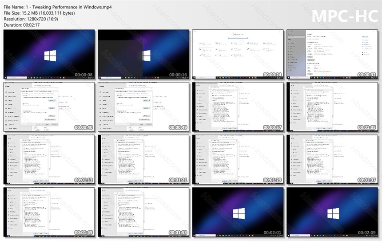Click the Resolution 1280x720 (16:9) line
The height and width of the screenshot is (241, 382).
(31, 19)
